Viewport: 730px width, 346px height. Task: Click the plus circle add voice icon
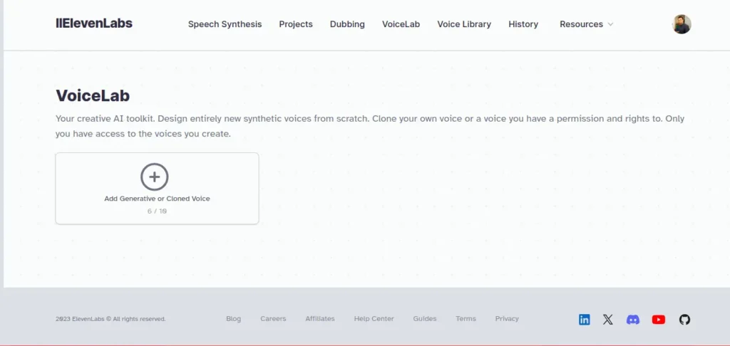pyautogui.click(x=155, y=177)
